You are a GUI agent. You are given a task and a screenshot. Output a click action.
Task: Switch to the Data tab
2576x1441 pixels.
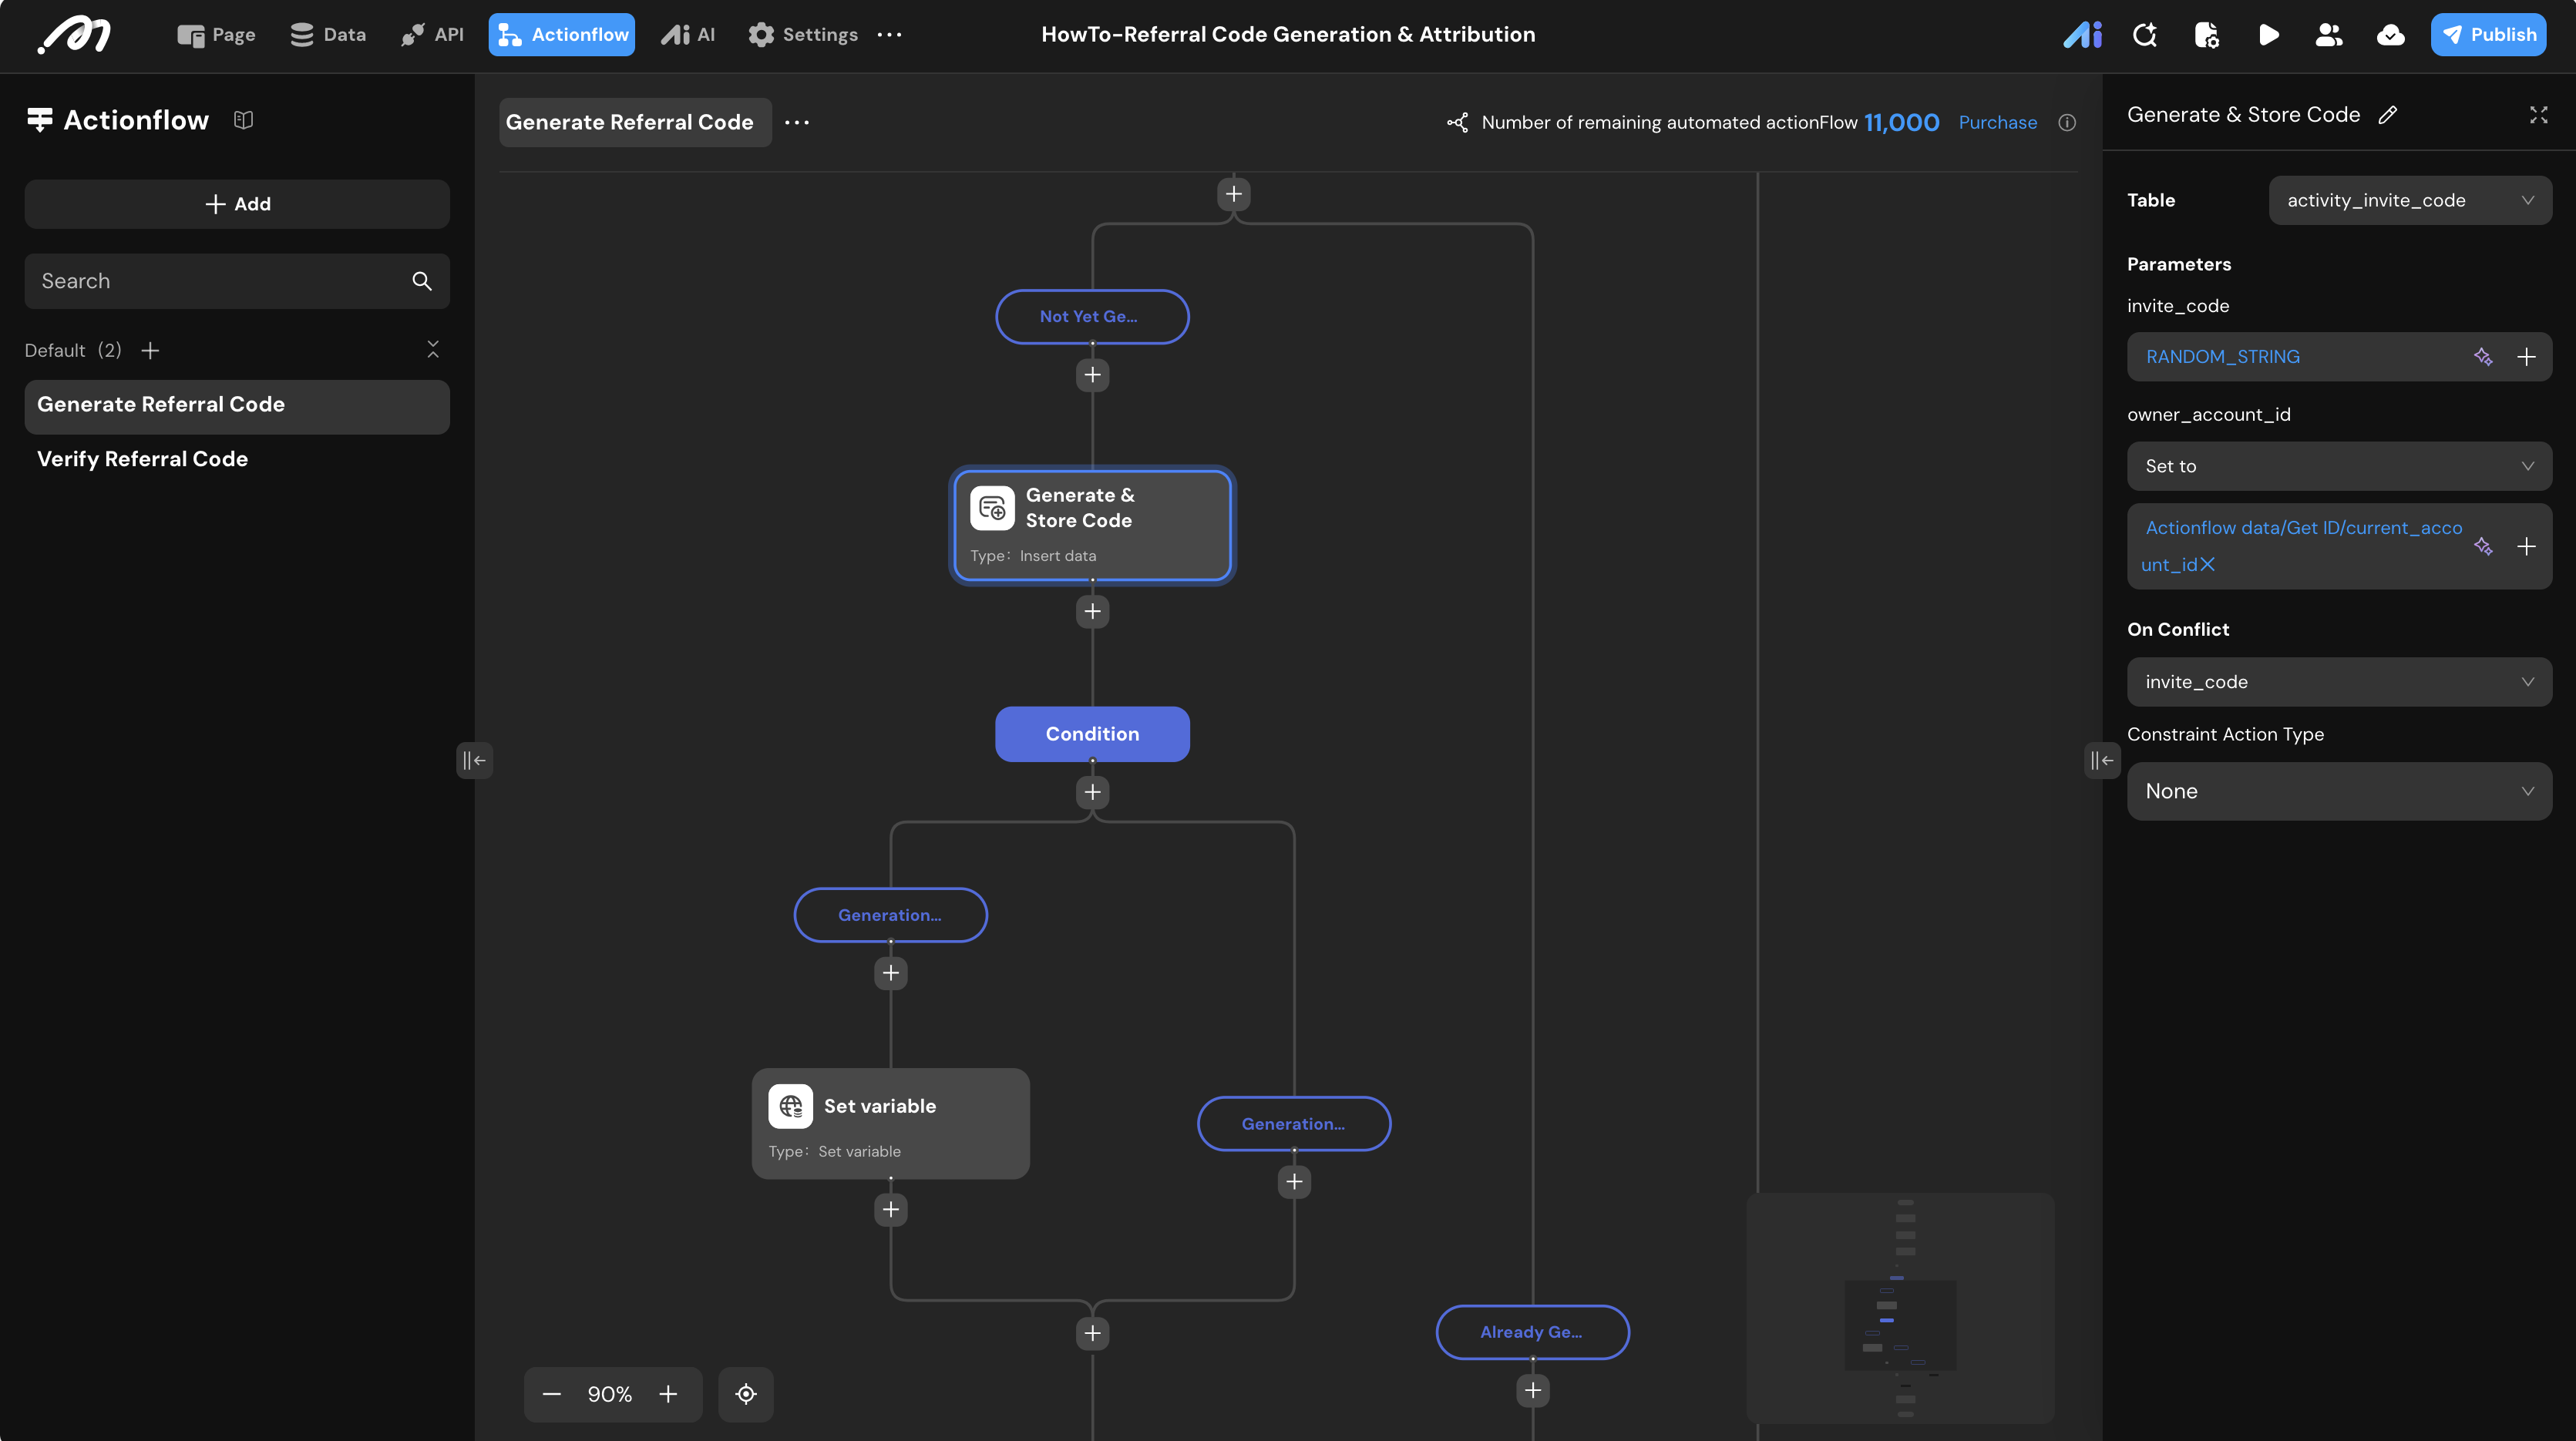coord(328,35)
